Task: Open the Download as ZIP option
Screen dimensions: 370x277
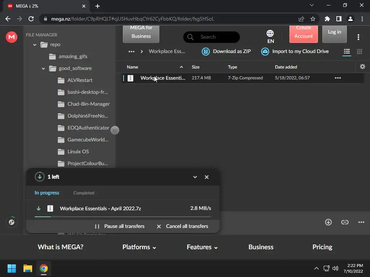Action: coord(226,51)
